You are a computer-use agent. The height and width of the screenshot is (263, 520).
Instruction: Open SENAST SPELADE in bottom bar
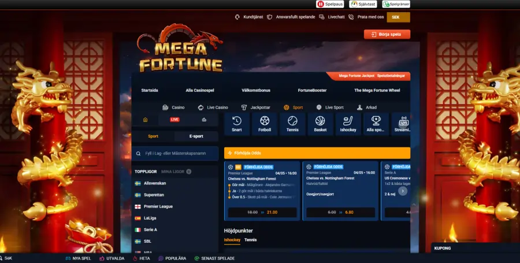click(214, 258)
